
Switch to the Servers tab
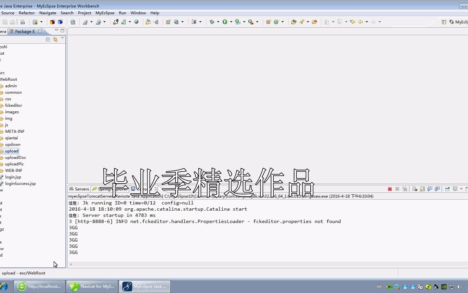tap(79, 189)
